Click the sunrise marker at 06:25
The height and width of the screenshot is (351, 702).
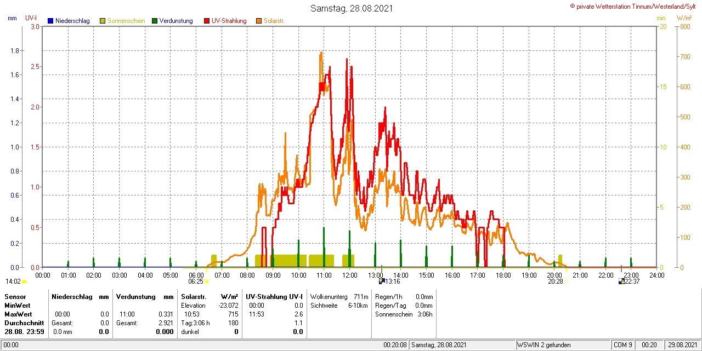(207, 281)
